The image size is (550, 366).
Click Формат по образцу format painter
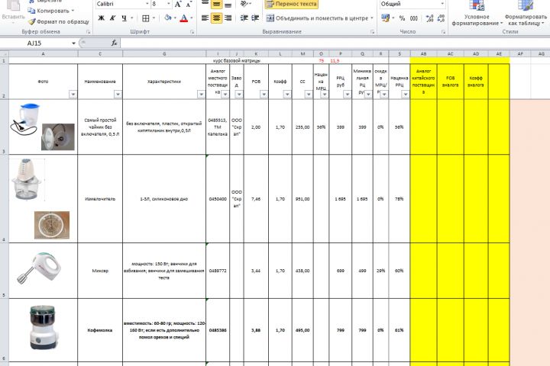coord(59,21)
